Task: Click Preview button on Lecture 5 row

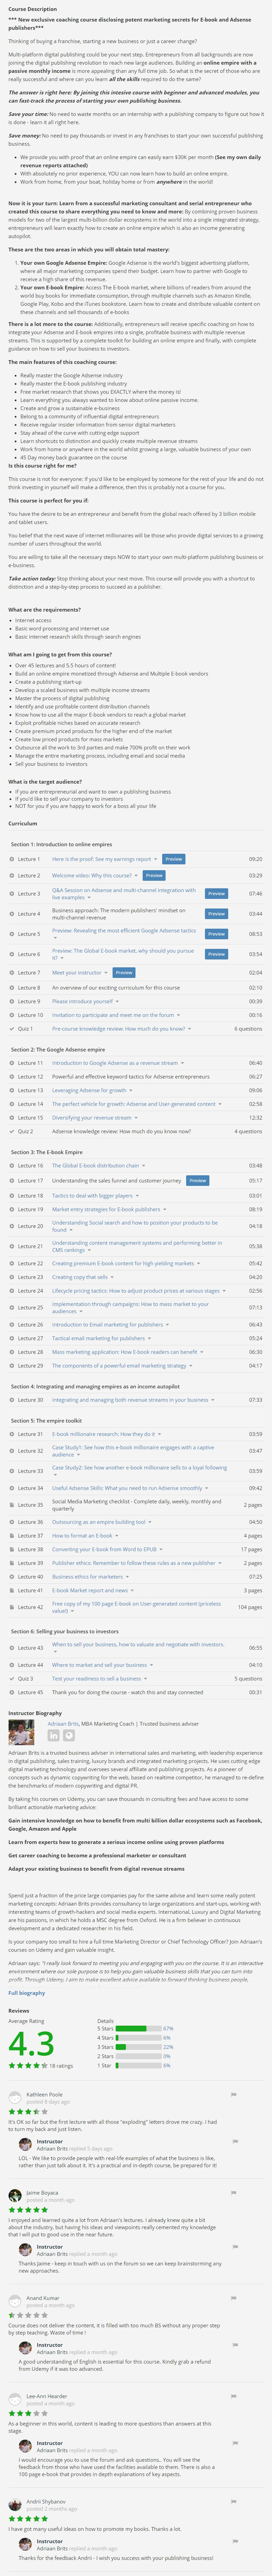Action: (216, 934)
